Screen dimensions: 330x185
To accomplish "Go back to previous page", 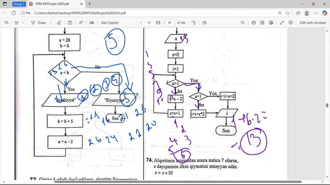I will (x=5, y=13).
